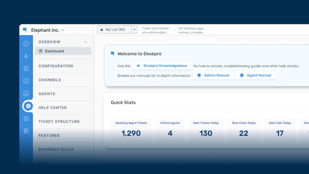Click the Quick Stats heading
This screenshot has width=309, height=174.
point(123,103)
